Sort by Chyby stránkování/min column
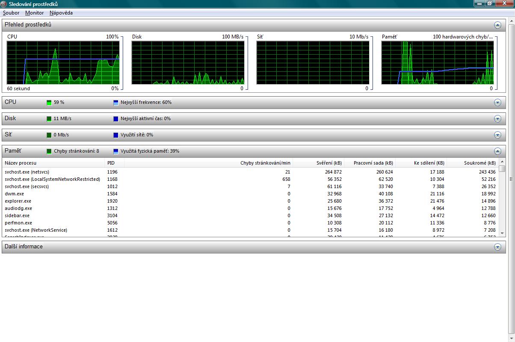This screenshot has height=342, width=515. [208, 163]
